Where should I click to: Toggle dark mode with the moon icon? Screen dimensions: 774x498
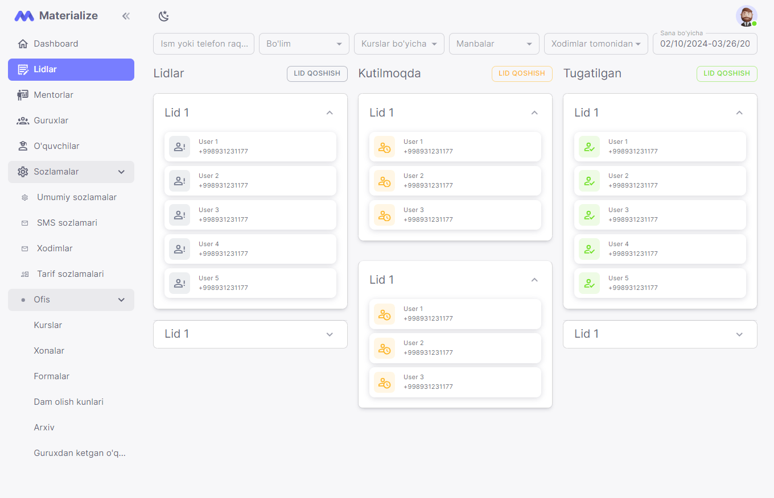pyautogui.click(x=164, y=16)
